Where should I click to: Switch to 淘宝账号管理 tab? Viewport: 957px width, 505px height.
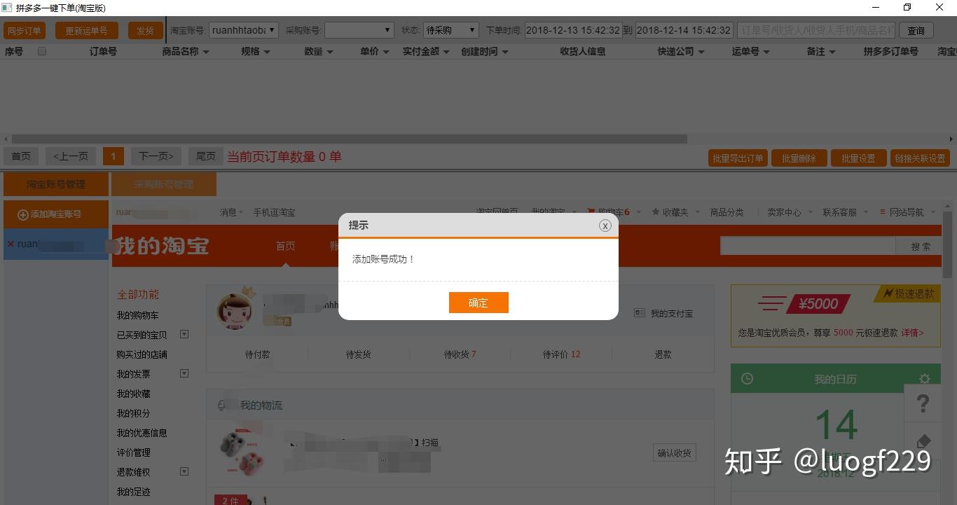56,184
